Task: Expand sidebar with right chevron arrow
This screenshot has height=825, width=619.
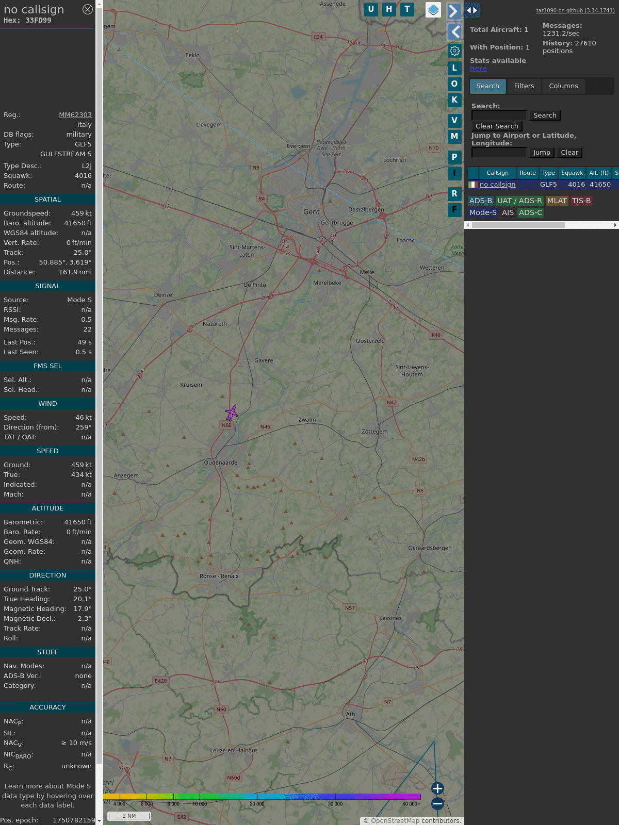Action: (x=454, y=11)
